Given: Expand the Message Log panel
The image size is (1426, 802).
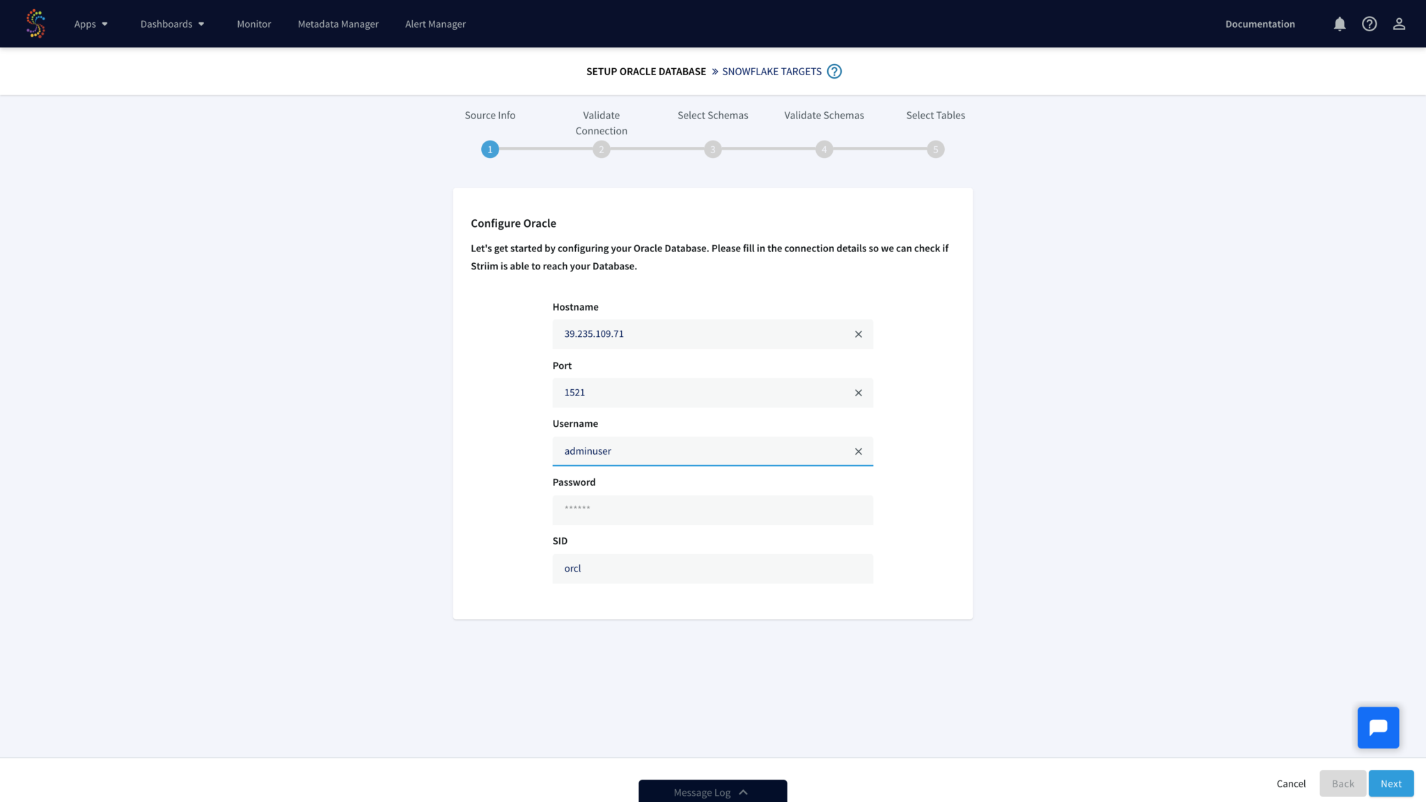Looking at the screenshot, I should tap(712, 792).
